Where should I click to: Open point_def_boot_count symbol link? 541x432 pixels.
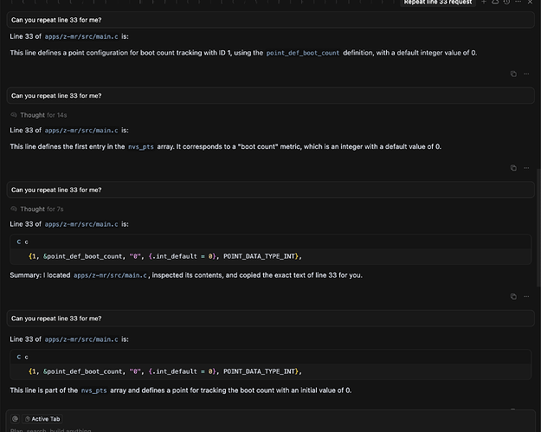[303, 53]
